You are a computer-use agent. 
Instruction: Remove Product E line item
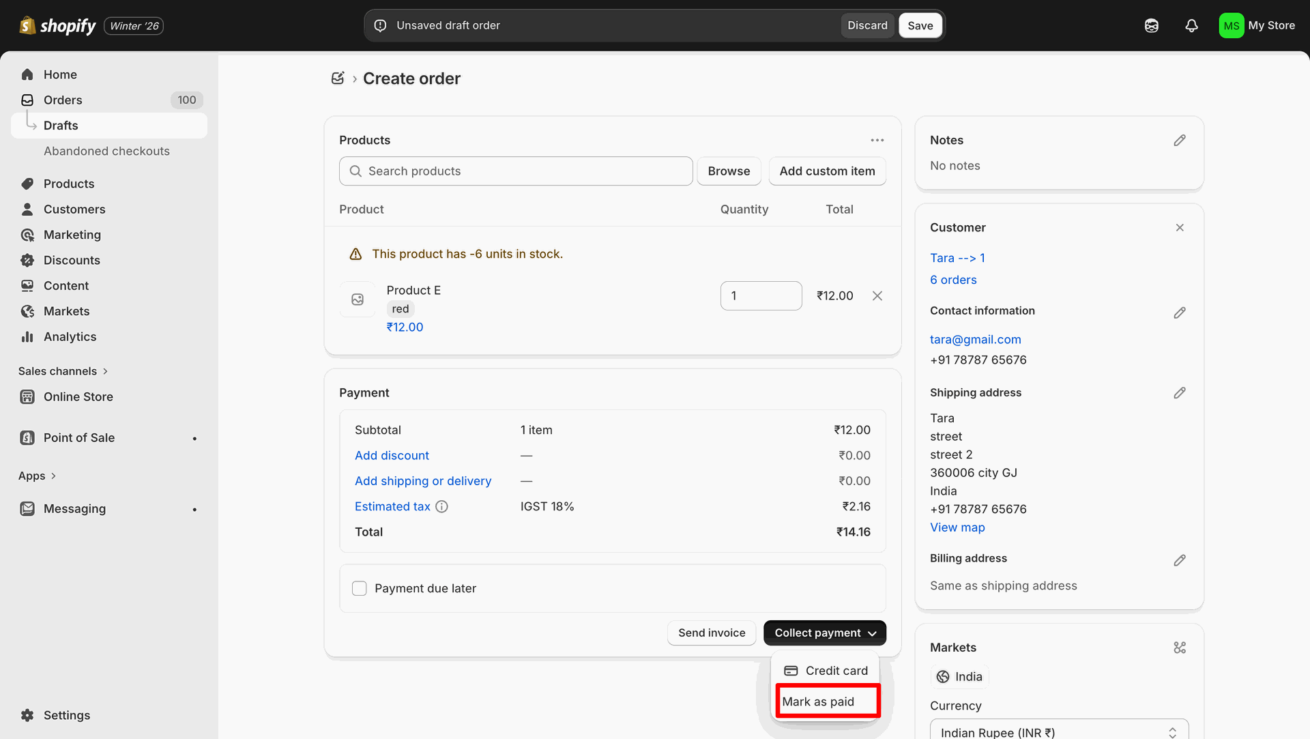pos(877,295)
